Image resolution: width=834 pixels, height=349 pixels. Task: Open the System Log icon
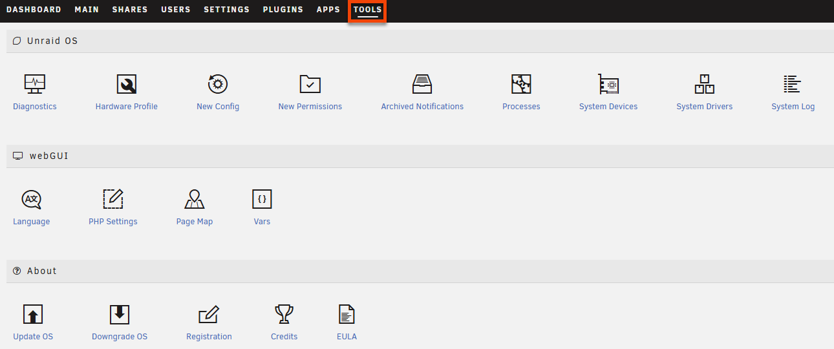(x=793, y=84)
